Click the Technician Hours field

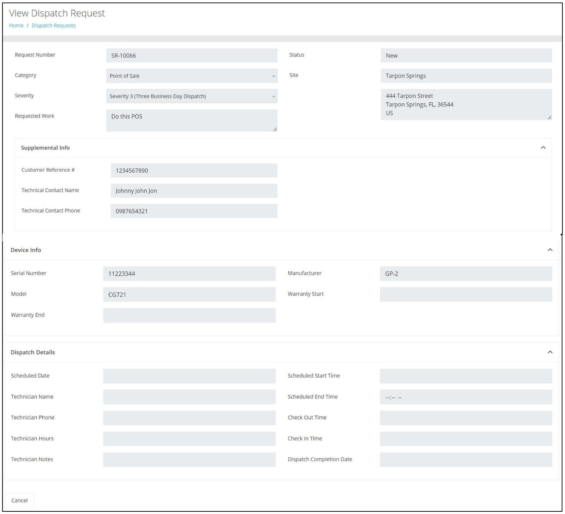(x=189, y=439)
